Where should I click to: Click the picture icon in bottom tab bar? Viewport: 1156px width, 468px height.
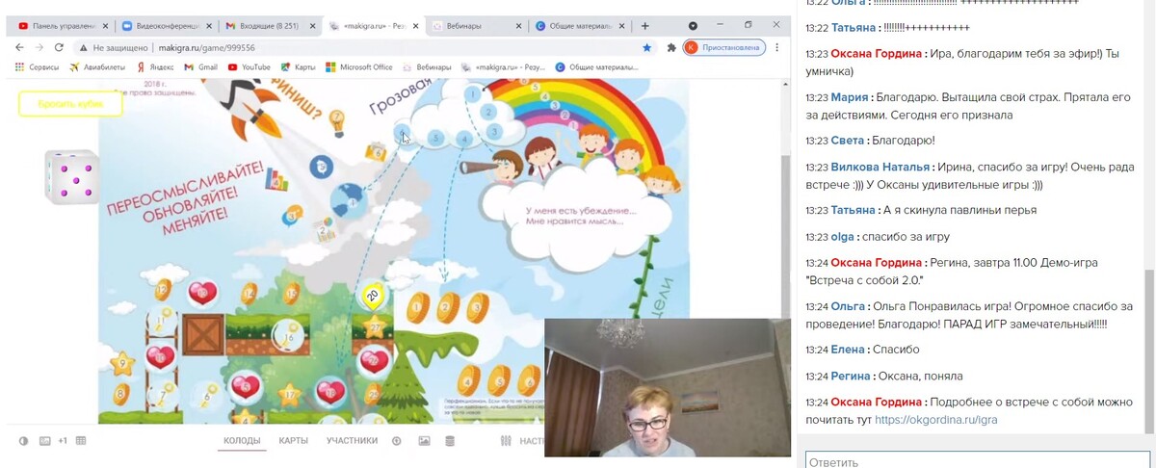tap(424, 441)
